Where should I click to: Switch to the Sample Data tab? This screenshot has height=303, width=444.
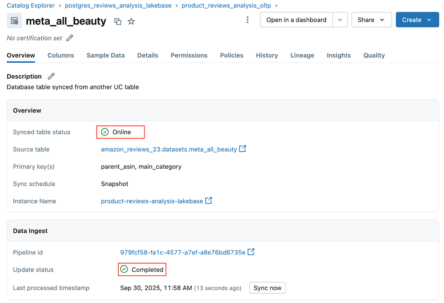point(105,56)
